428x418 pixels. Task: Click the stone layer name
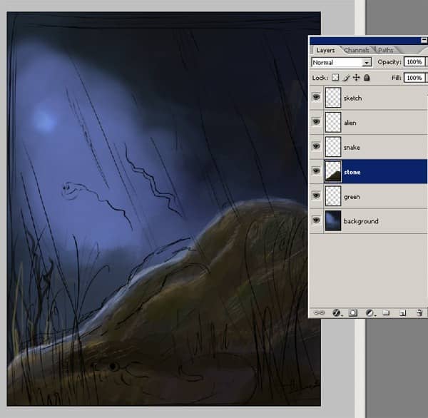pyautogui.click(x=352, y=172)
